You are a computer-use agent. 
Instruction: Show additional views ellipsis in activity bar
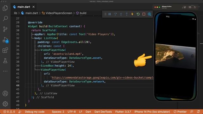[5, 71]
